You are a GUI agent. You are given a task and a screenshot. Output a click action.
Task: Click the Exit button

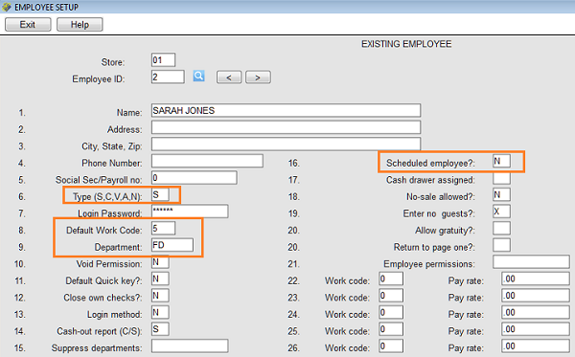point(28,25)
